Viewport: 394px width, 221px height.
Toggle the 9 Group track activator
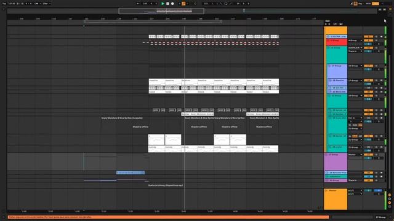tap(368, 41)
